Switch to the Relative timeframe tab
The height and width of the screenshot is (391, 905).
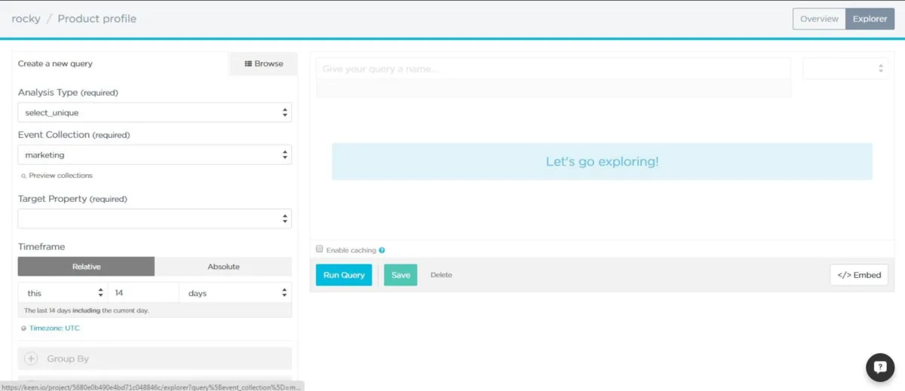(86, 267)
